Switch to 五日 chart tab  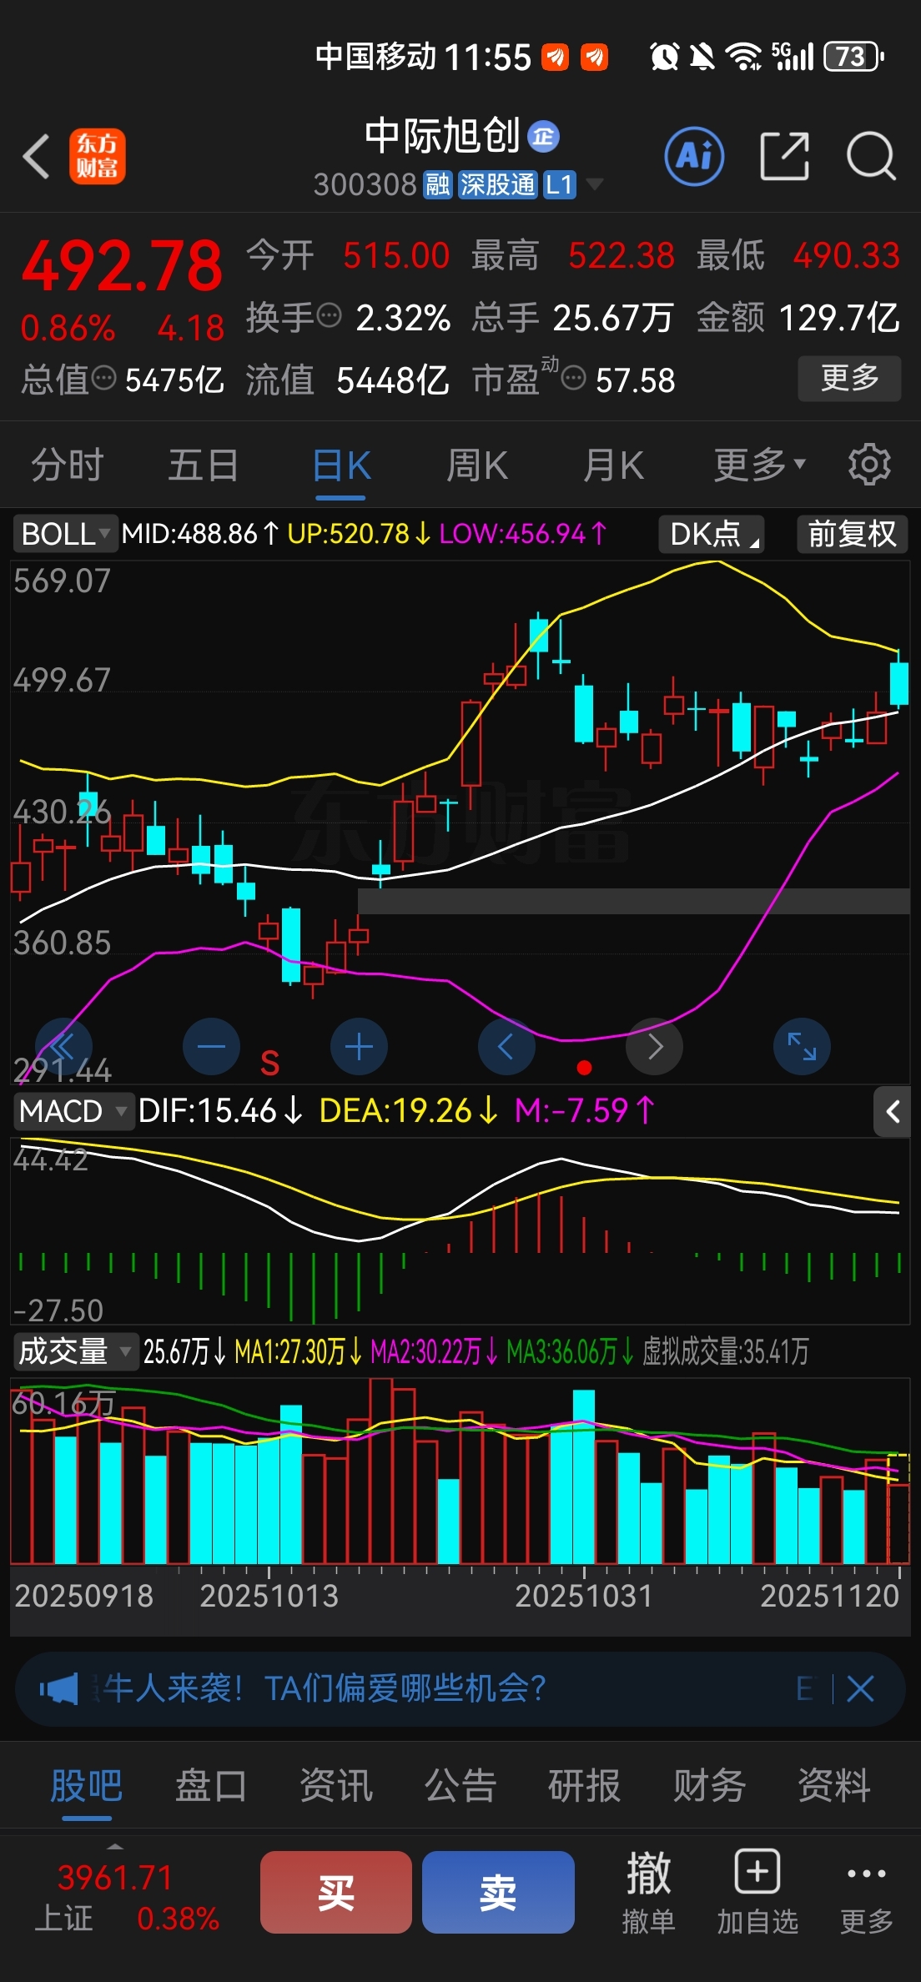coord(203,465)
